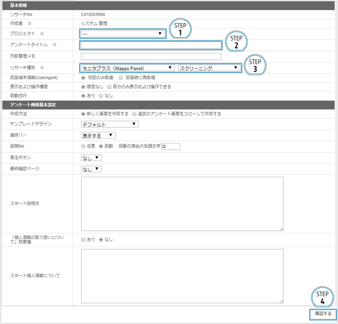Image resolution: width=338 pixels, height=324 pixels.
Task: Click the 内部管理メモ text field
Action: click(x=151, y=56)
